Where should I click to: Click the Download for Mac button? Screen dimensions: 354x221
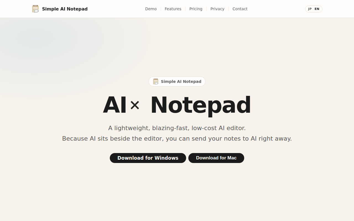pyautogui.click(x=216, y=158)
